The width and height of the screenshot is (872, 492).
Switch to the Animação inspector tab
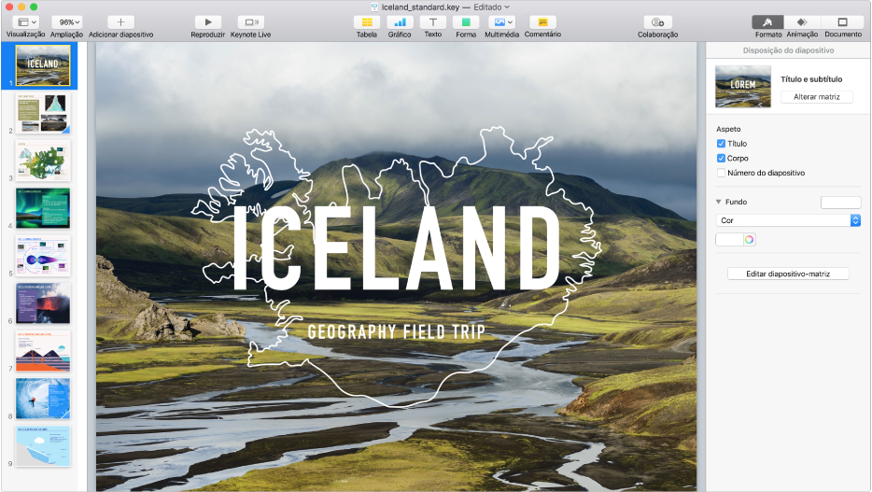(x=802, y=22)
